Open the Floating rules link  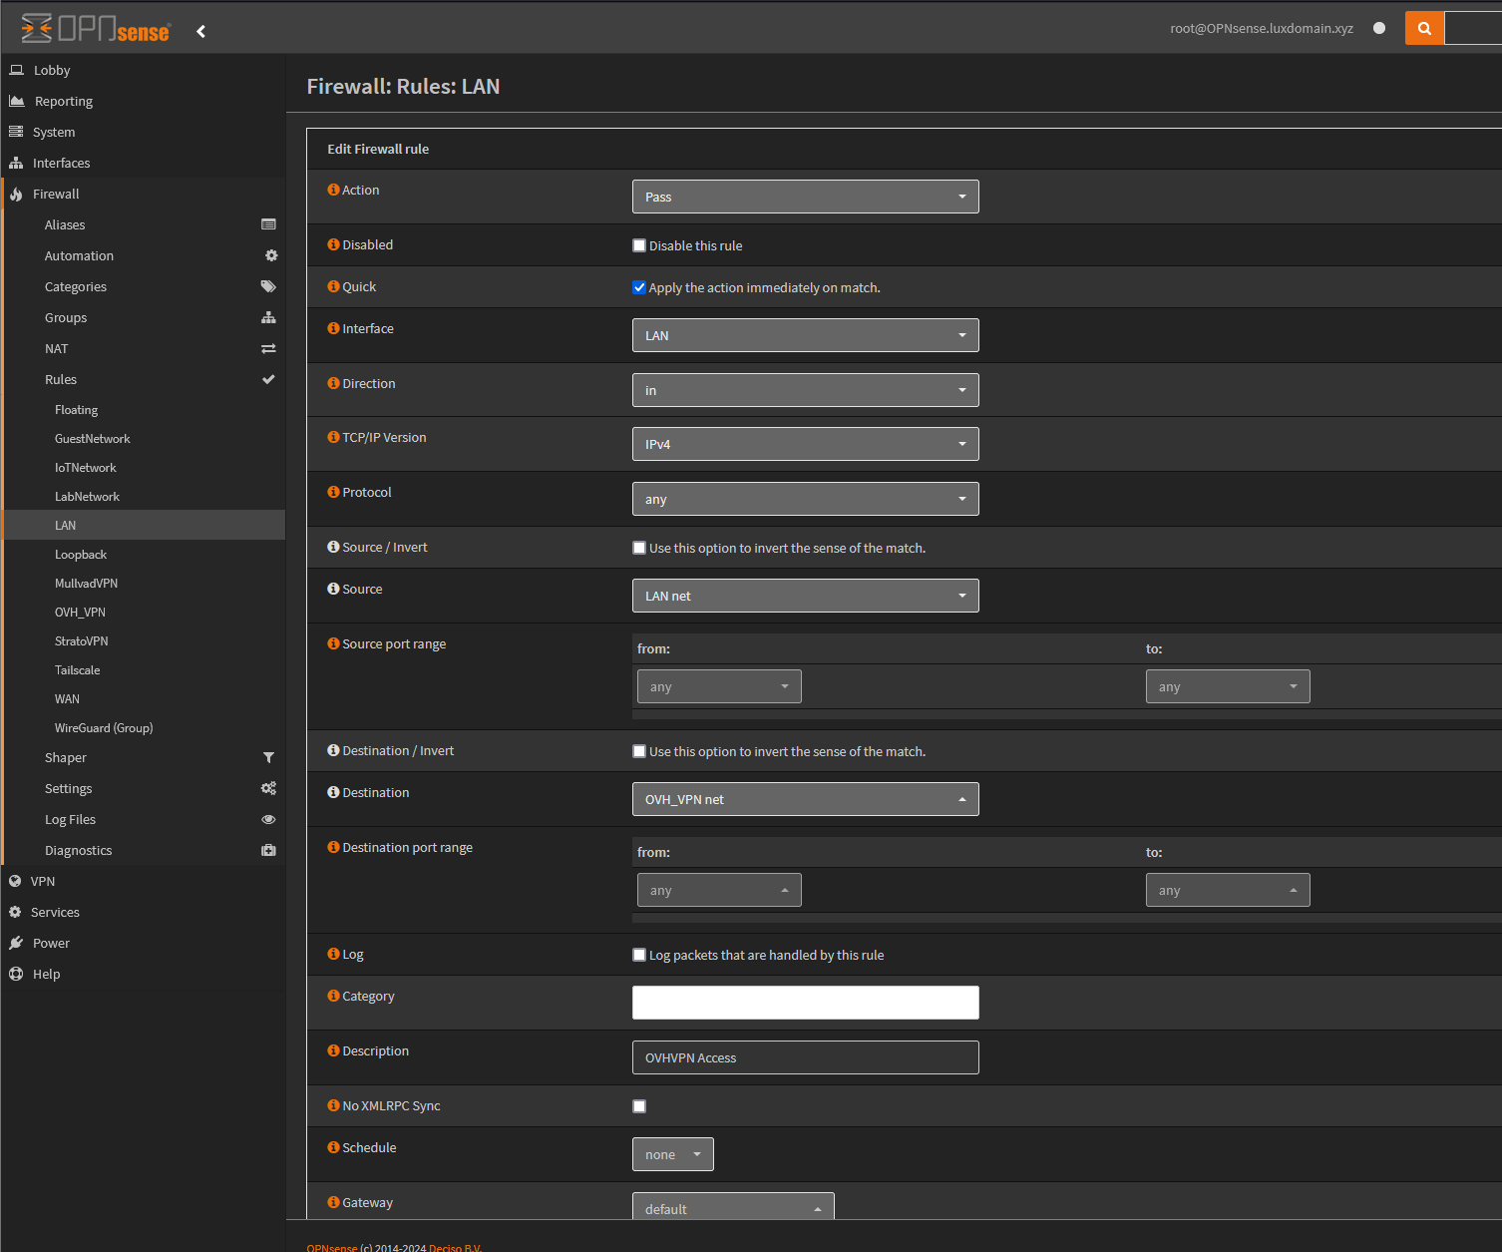[76, 410]
